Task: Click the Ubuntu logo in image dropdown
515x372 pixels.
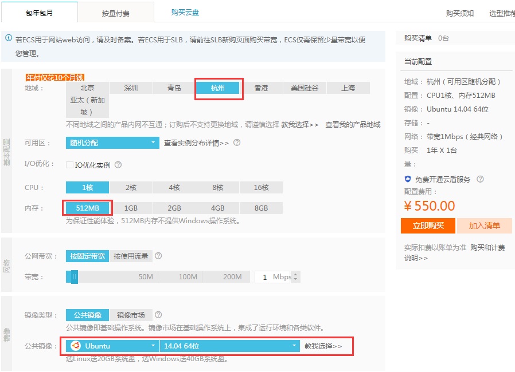Action: click(x=76, y=346)
